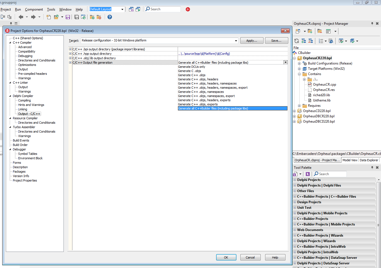Expand the Unit Test palette category
This screenshot has width=381, height=268.
295,208
